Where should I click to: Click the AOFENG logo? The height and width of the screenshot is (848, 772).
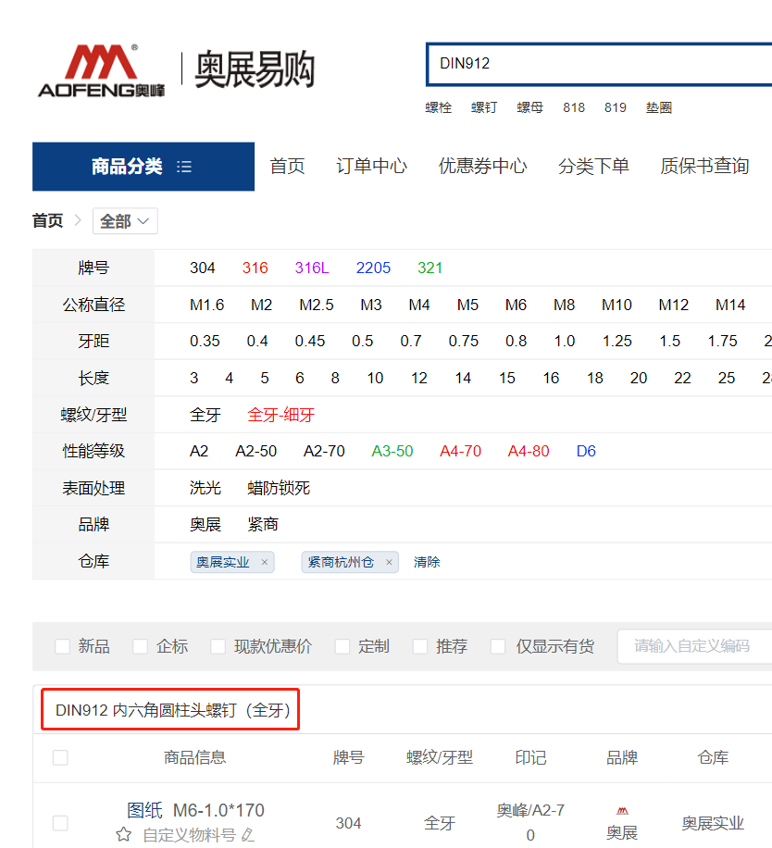click(101, 71)
